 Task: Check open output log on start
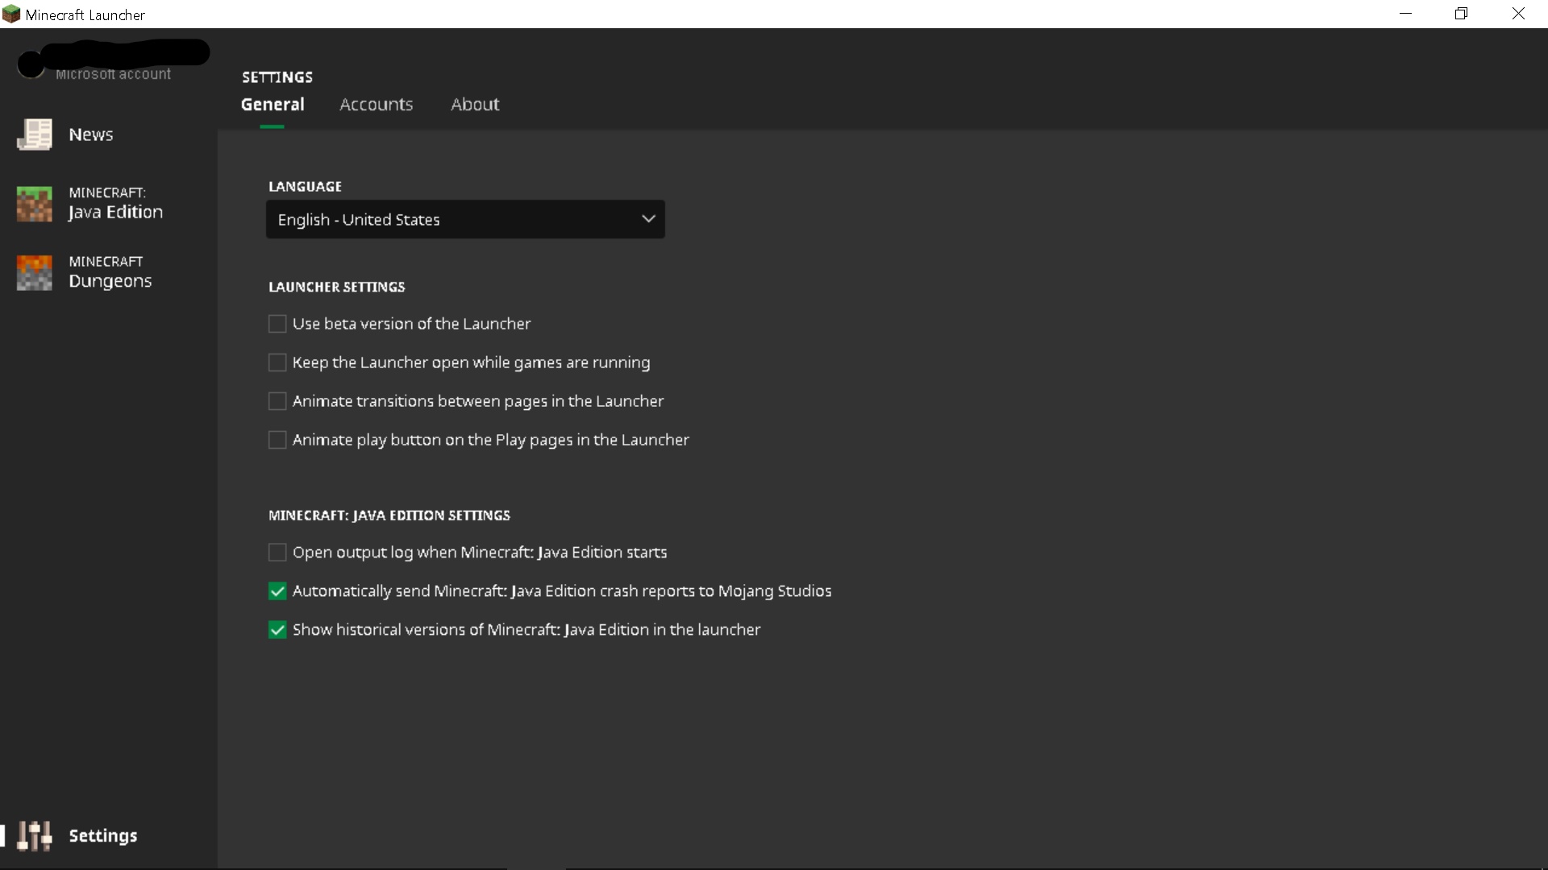click(x=277, y=553)
